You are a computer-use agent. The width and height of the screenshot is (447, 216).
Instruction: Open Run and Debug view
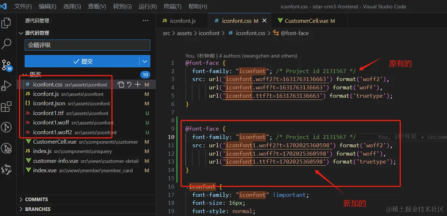[x=6, y=86]
